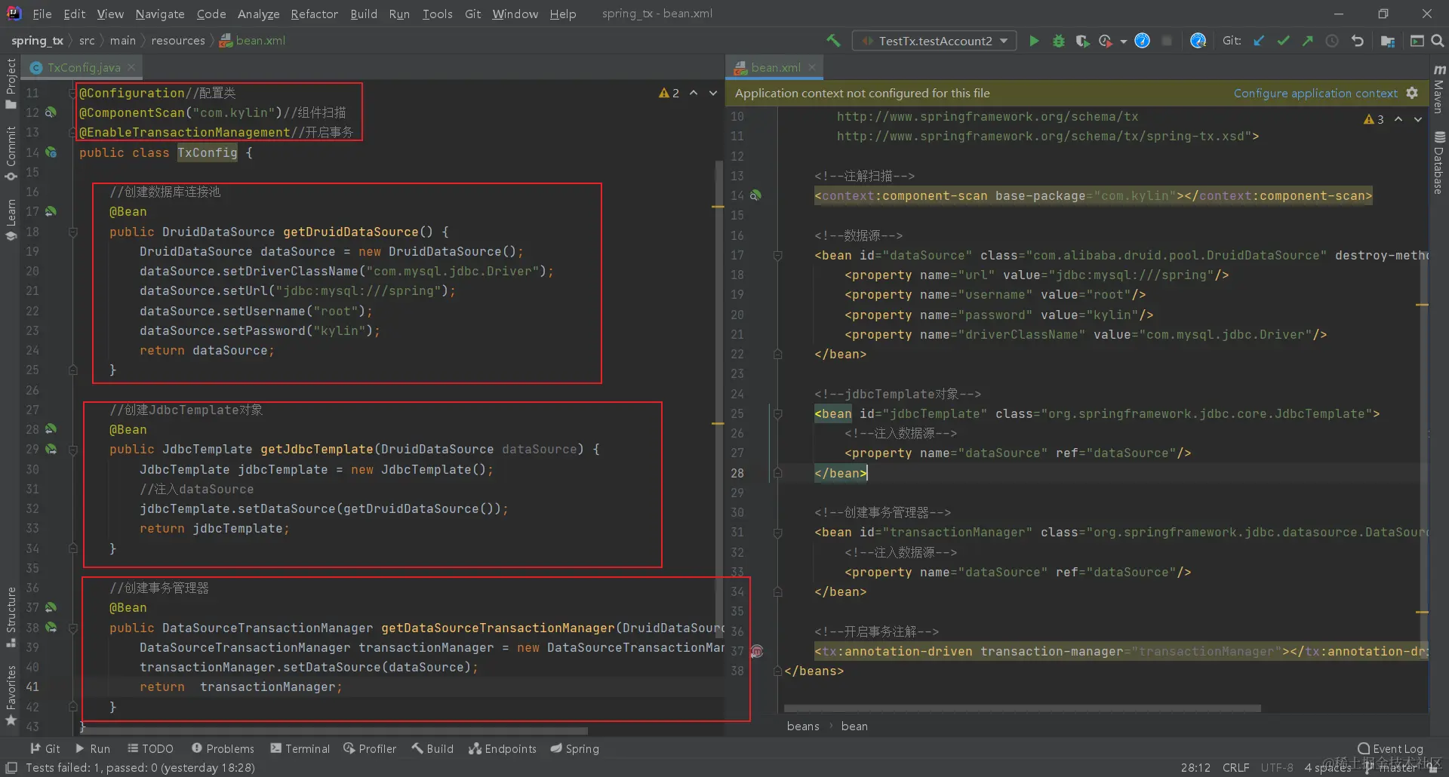Collapse jdbcTemplate bean block at XML line 25
The height and width of the screenshot is (777, 1449).
tap(777, 413)
